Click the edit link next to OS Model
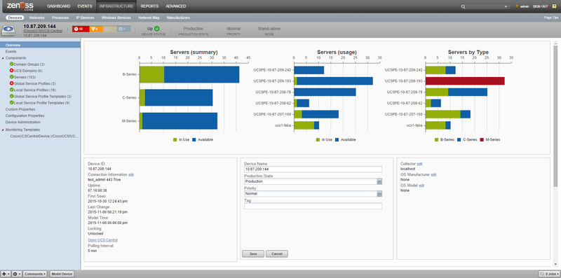Screen dimensions: 561x278 [x=421, y=186]
